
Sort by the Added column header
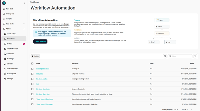[x=192, y=64]
